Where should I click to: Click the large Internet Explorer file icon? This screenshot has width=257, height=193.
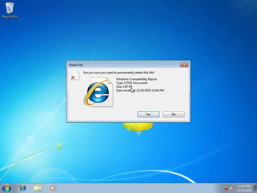point(98,92)
